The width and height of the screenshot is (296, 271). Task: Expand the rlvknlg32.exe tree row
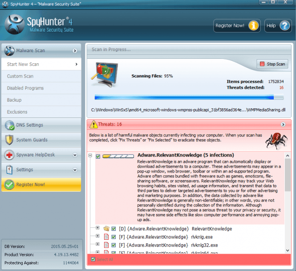(x=97, y=244)
